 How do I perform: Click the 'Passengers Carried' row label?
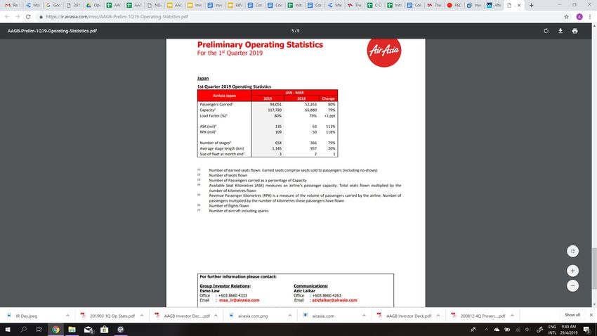point(216,104)
